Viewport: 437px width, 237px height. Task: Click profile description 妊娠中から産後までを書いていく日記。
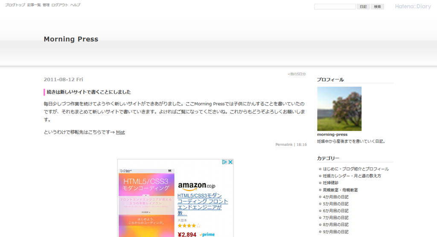(x=352, y=142)
